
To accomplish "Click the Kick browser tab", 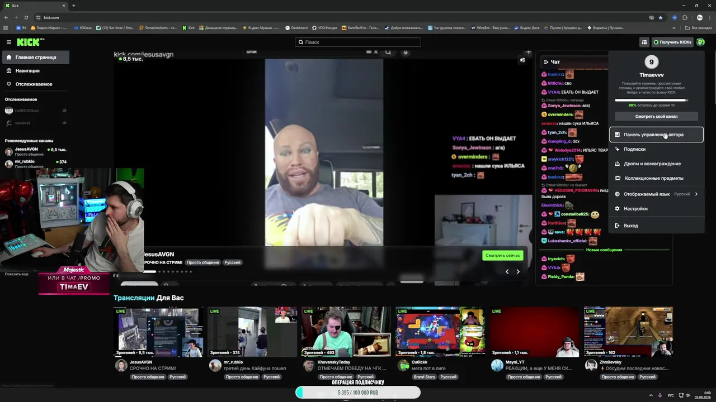I will click(x=35, y=6).
